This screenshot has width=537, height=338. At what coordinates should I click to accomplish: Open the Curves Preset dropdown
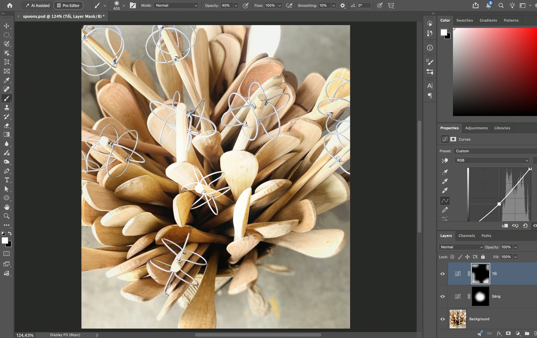pyautogui.click(x=495, y=151)
